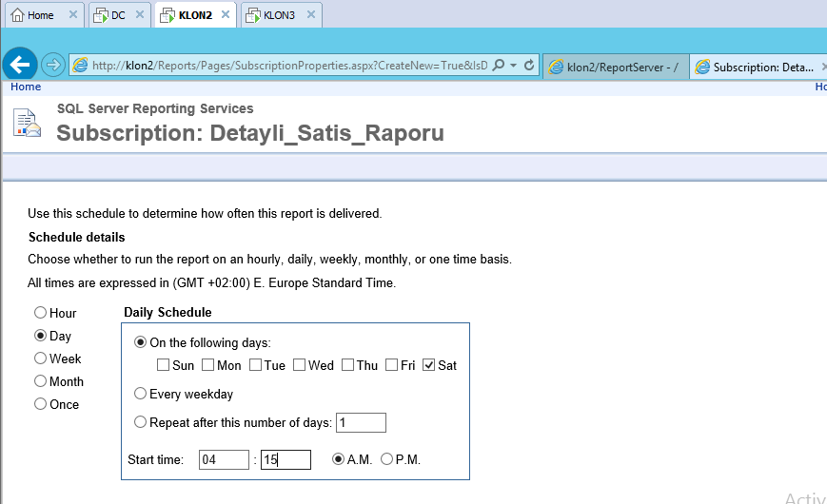Open the klon2/ReportServer browser tab
The image size is (827, 504).
pyautogui.click(x=616, y=67)
